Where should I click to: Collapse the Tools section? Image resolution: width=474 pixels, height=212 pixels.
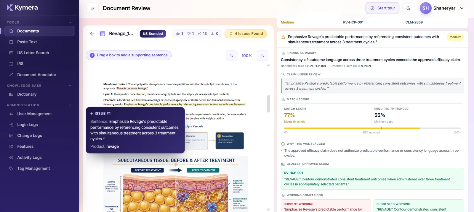point(70,22)
